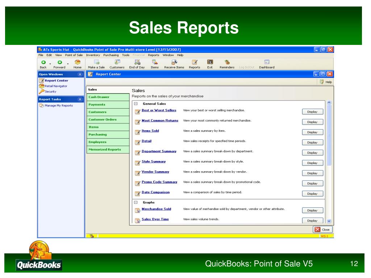The image size is (371, 278).
Task: Display the Most Common Returns report
Action: 313,122
